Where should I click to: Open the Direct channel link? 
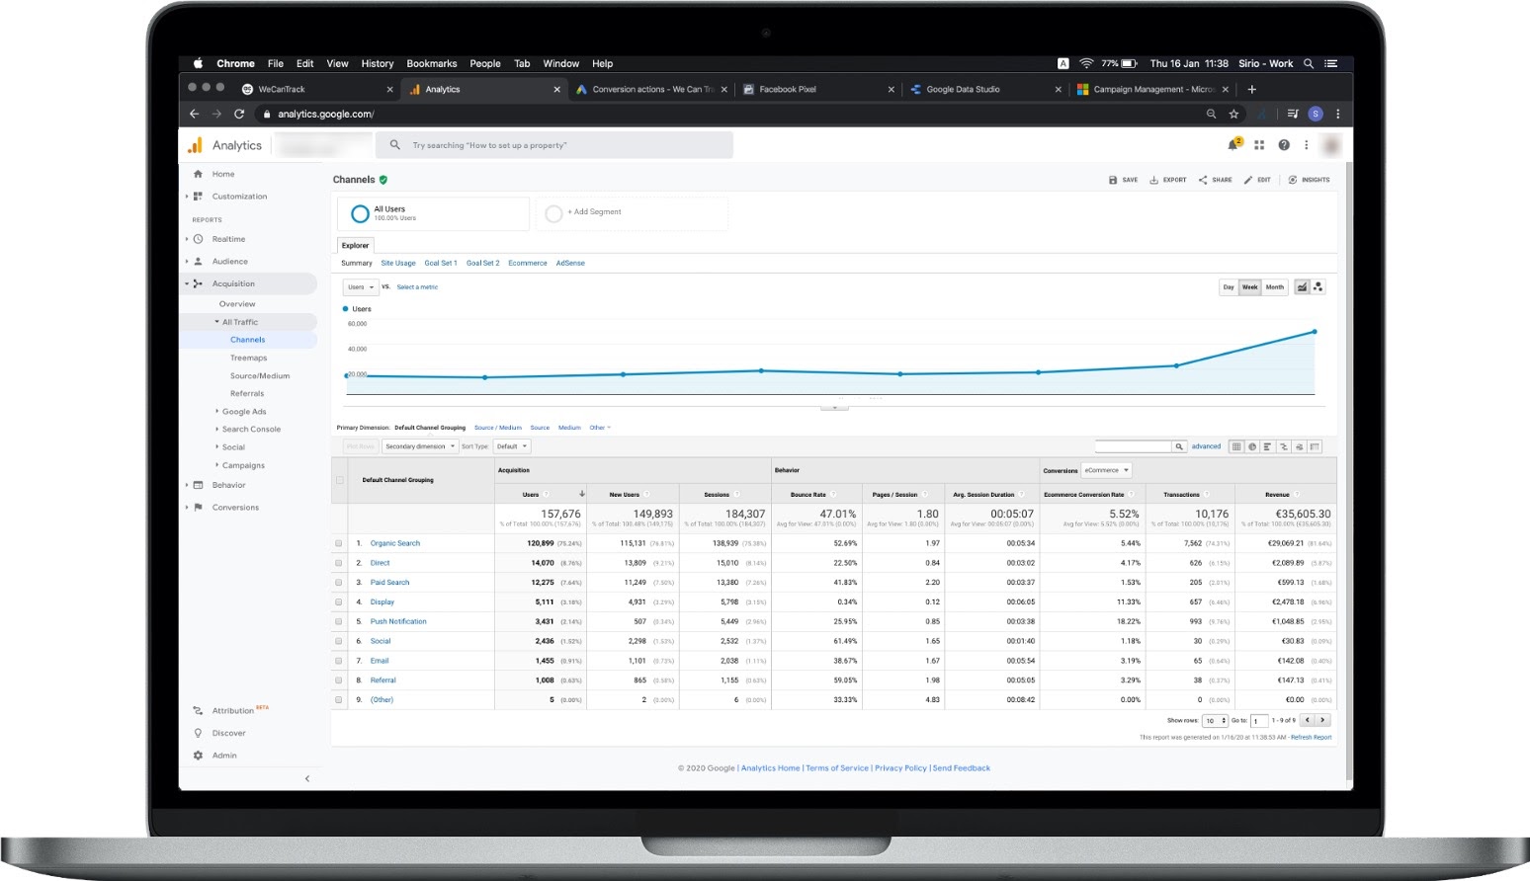(380, 563)
